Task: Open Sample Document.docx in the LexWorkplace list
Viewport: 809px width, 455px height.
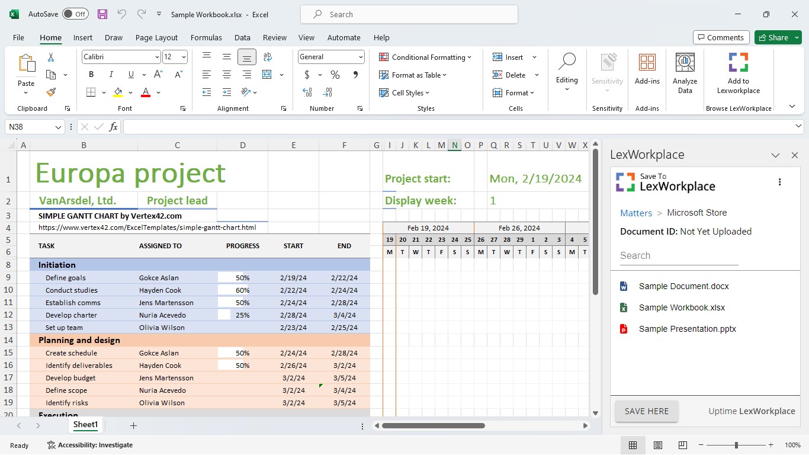Action: [x=684, y=286]
